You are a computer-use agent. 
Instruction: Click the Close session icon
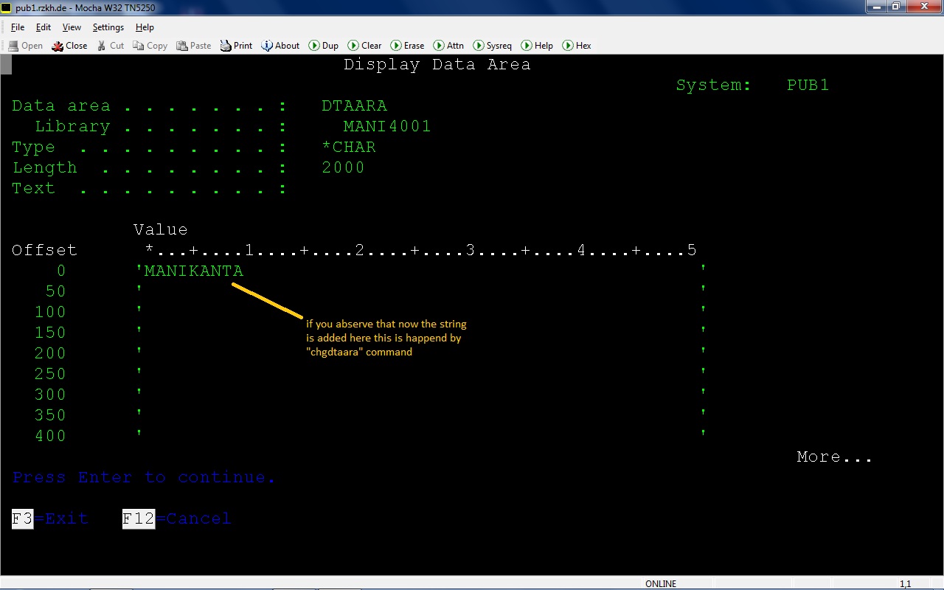[x=69, y=45]
